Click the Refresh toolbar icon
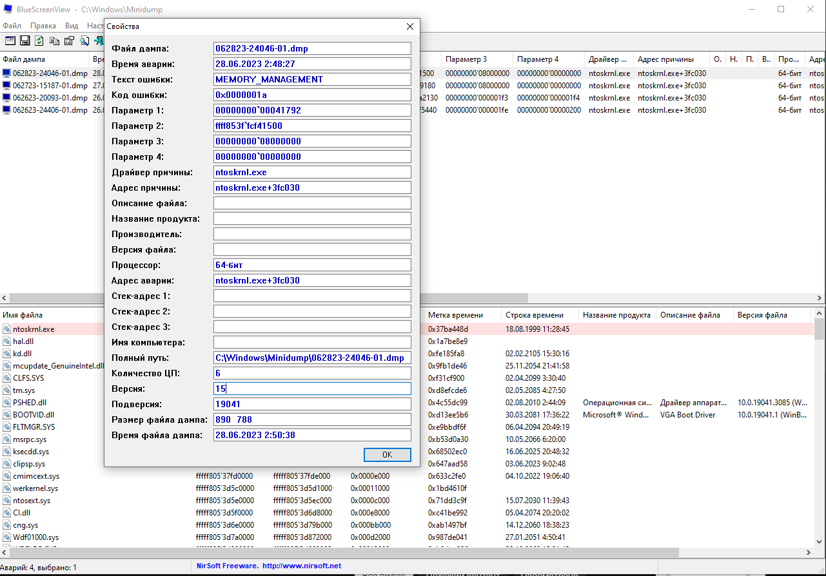Image resolution: width=826 pixels, height=576 pixels. 39,41
